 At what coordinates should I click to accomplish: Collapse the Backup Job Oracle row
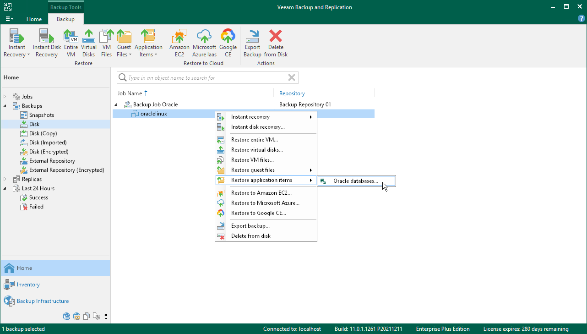click(116, 104)
